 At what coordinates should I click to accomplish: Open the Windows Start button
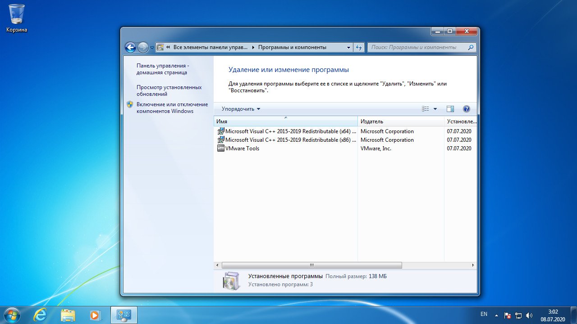click(x=12, y=315)
